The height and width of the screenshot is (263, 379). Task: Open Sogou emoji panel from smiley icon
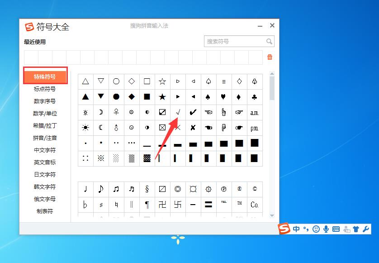pyautogui.click(x=316, y=229)
